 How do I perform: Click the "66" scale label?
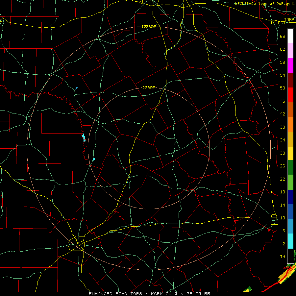click(283, 37)
